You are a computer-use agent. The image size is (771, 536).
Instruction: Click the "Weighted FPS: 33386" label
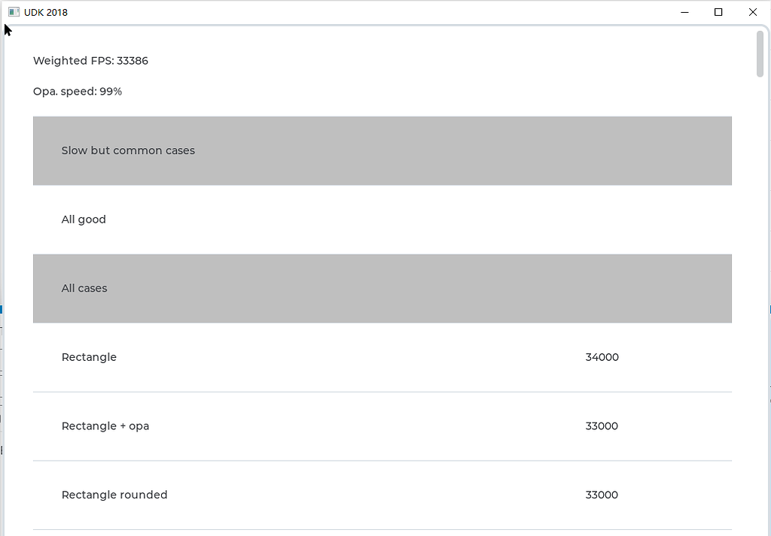click(90, 61)
